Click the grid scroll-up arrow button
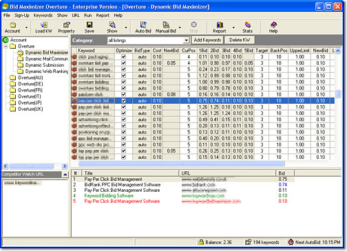 (338, 51)
